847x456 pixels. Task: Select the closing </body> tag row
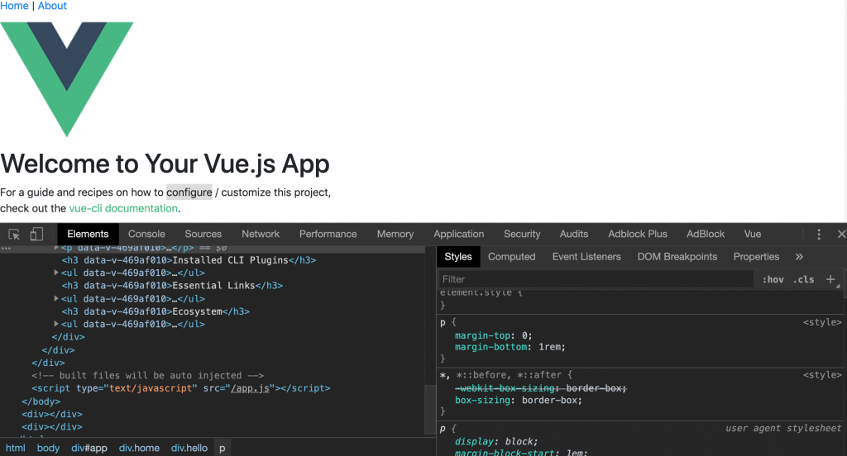[x=41, y=401]
